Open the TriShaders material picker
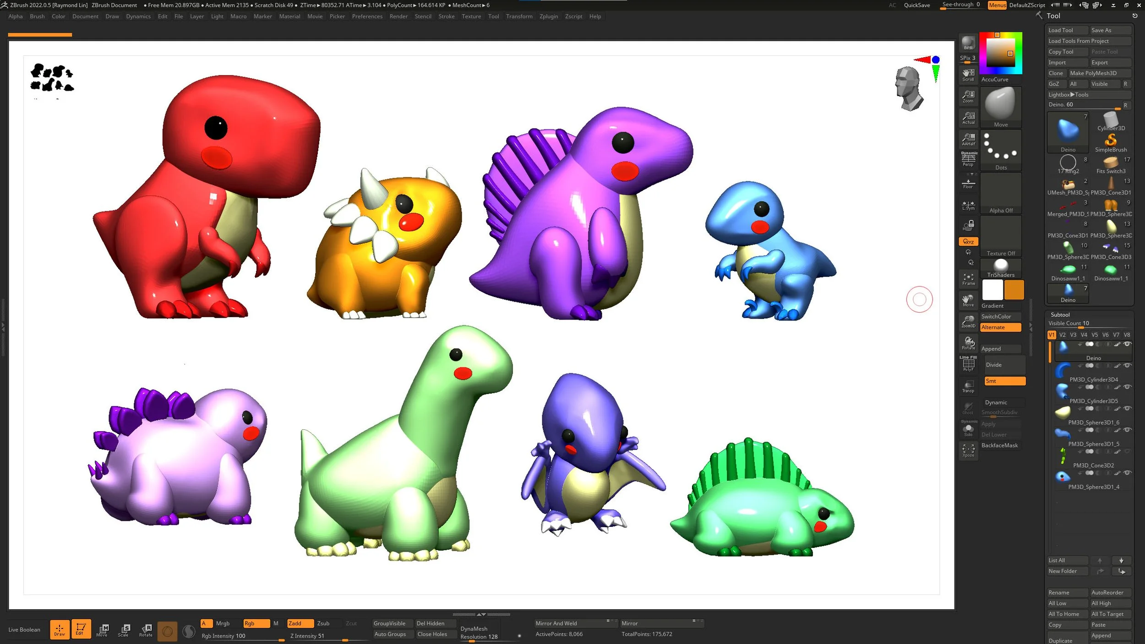Screen dimensions: 1145x644 (1000, 268)
